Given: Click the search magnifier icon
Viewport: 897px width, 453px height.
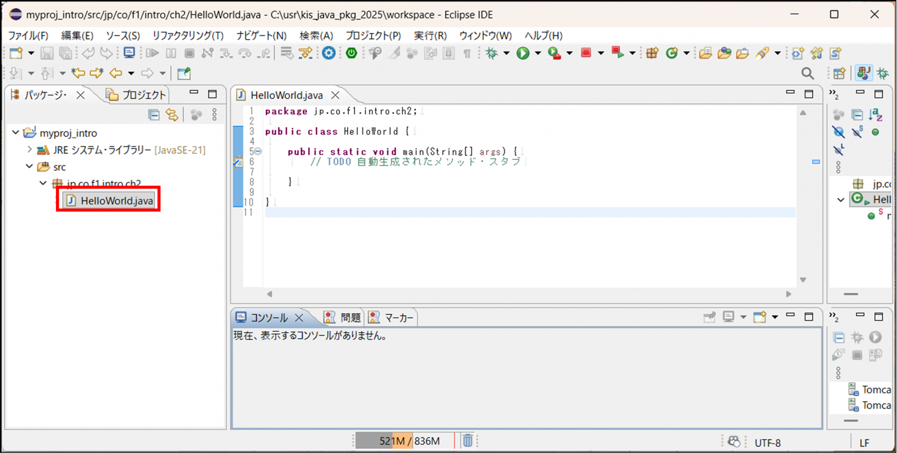Looking at the screenshot, I should 807,74.
